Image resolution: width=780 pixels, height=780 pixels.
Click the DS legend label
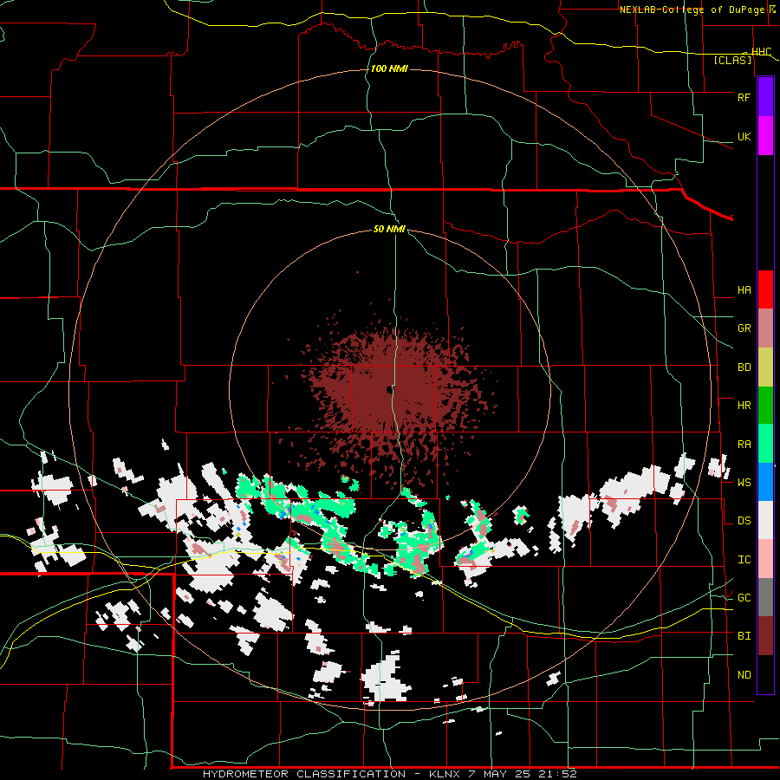(744, 521)
